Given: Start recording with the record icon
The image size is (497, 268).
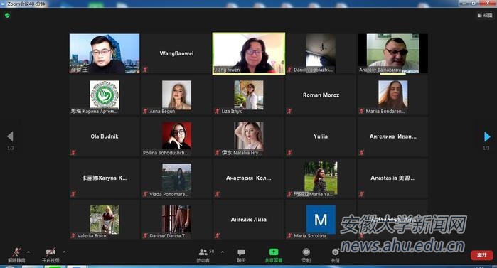Looking at the screenshot, I should 306,252.
